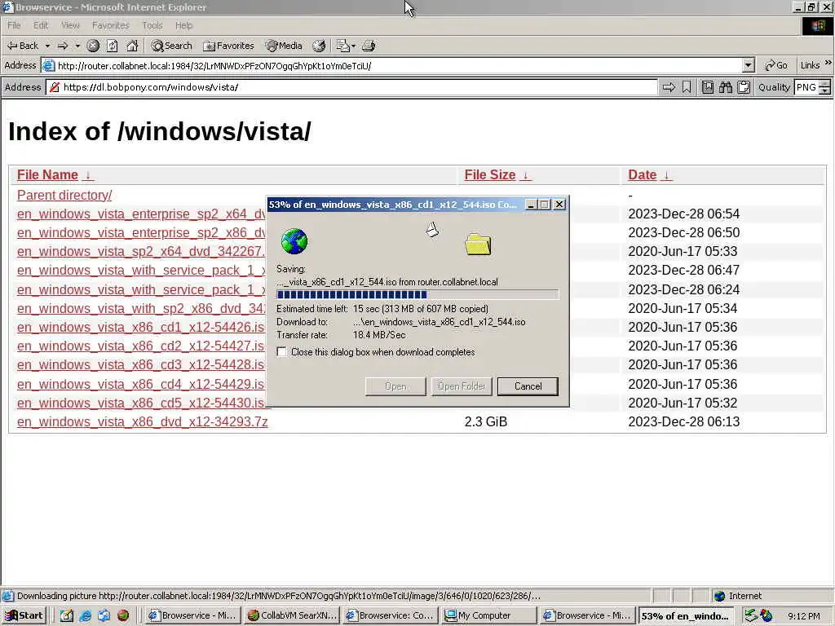Screen dimensions: 835x626
Task: Click the Back arrow in IE toolbar
Action: click(x=22, y=46)
